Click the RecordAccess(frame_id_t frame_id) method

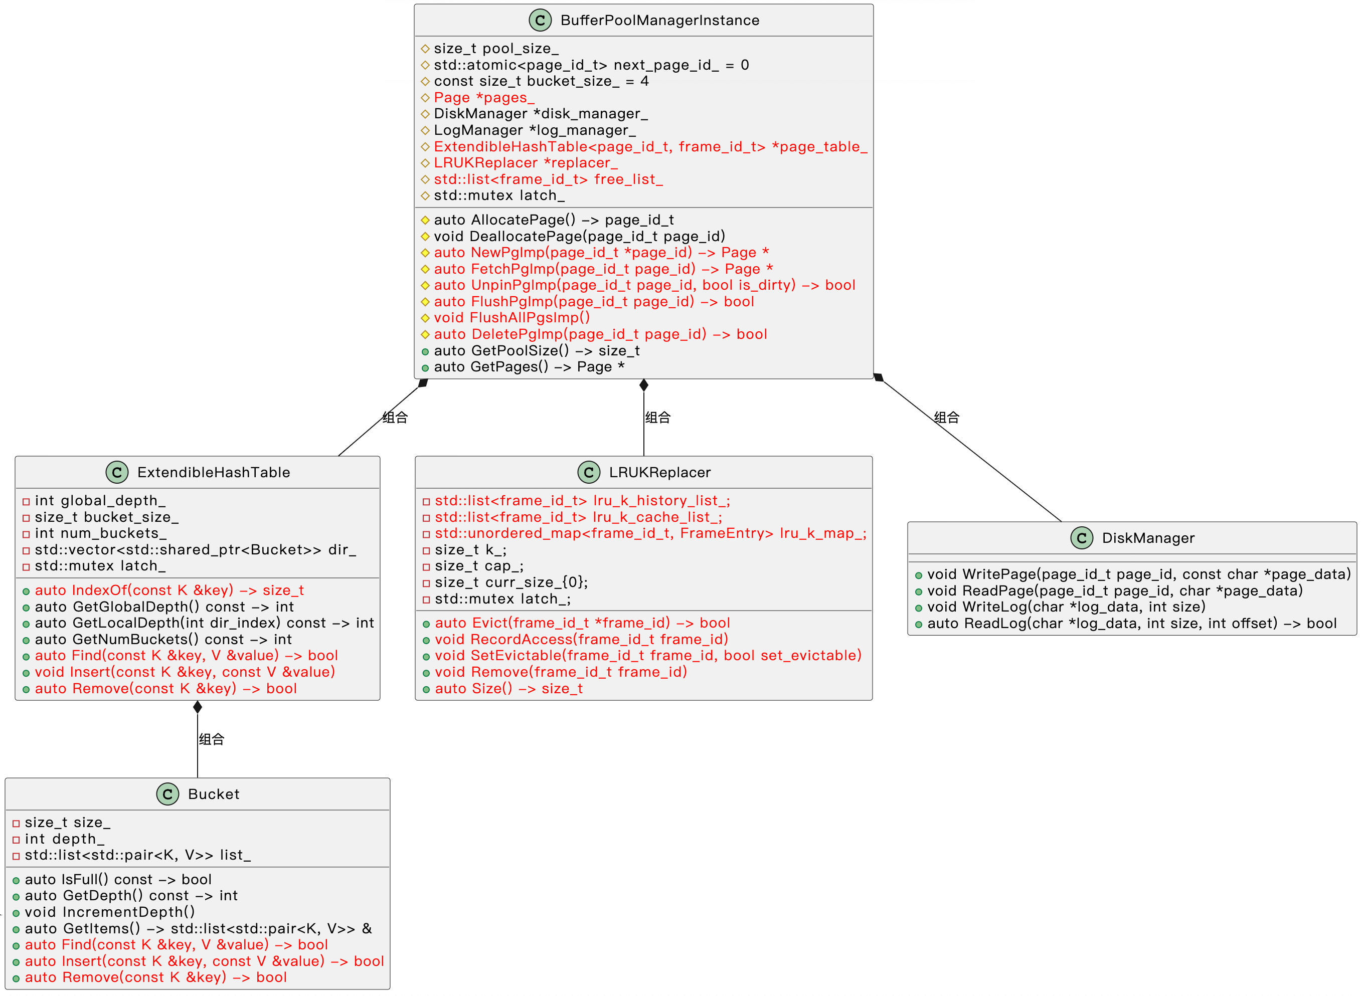[x=581, y=640]
